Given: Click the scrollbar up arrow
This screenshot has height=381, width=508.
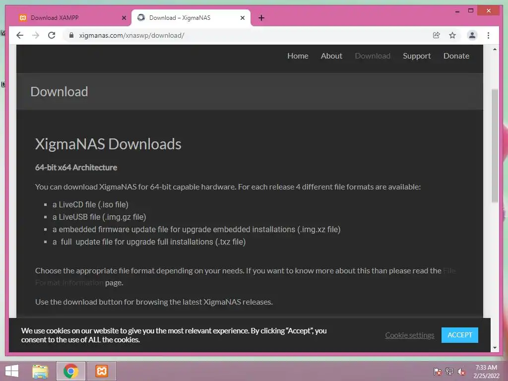Looking at the screenshot, I should pos(495,49).
